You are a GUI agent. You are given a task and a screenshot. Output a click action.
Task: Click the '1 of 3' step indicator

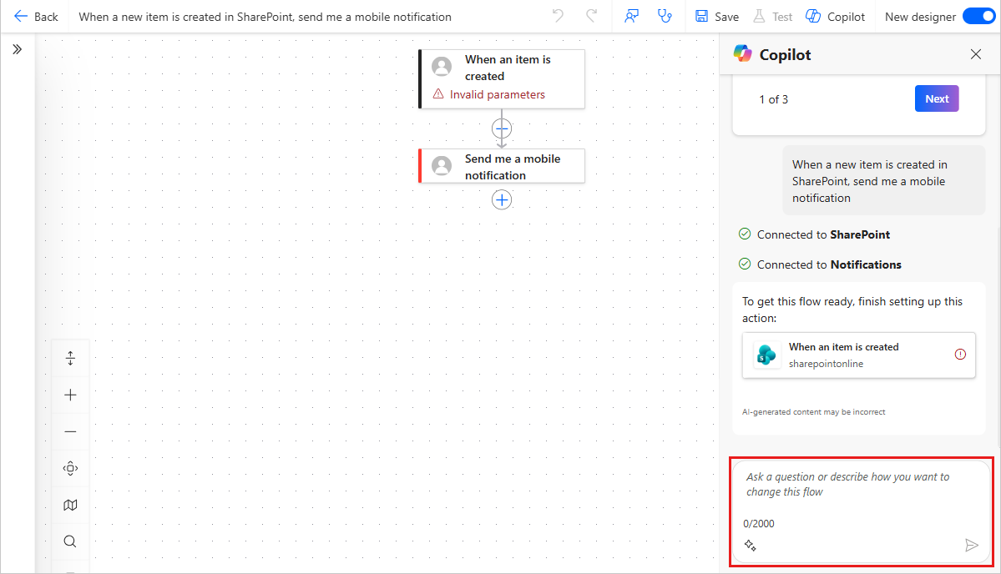coord(773,99)
